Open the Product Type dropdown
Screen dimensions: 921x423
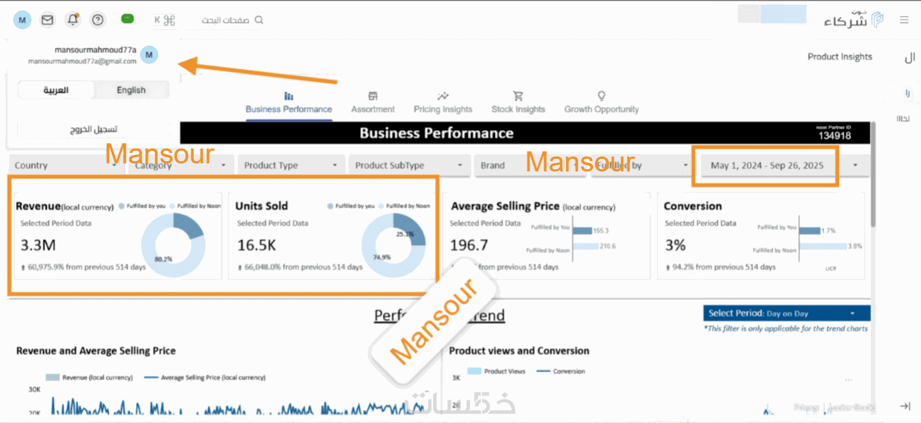(x=290, y=165)
